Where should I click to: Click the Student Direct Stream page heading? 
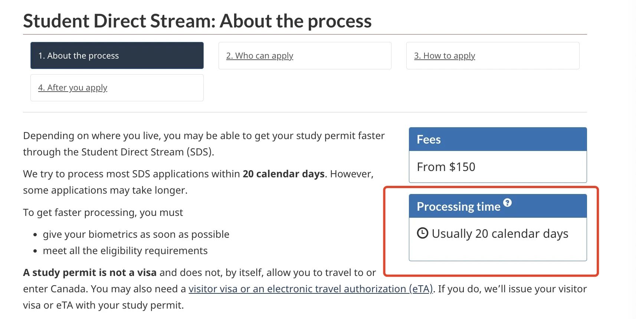coord(197,21)
